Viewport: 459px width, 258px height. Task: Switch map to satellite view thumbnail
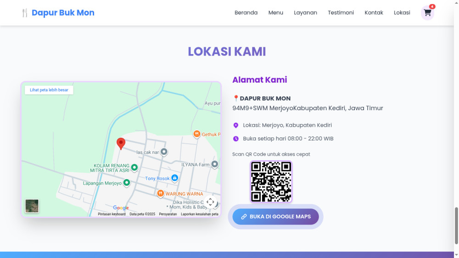(x=32, y=206)
